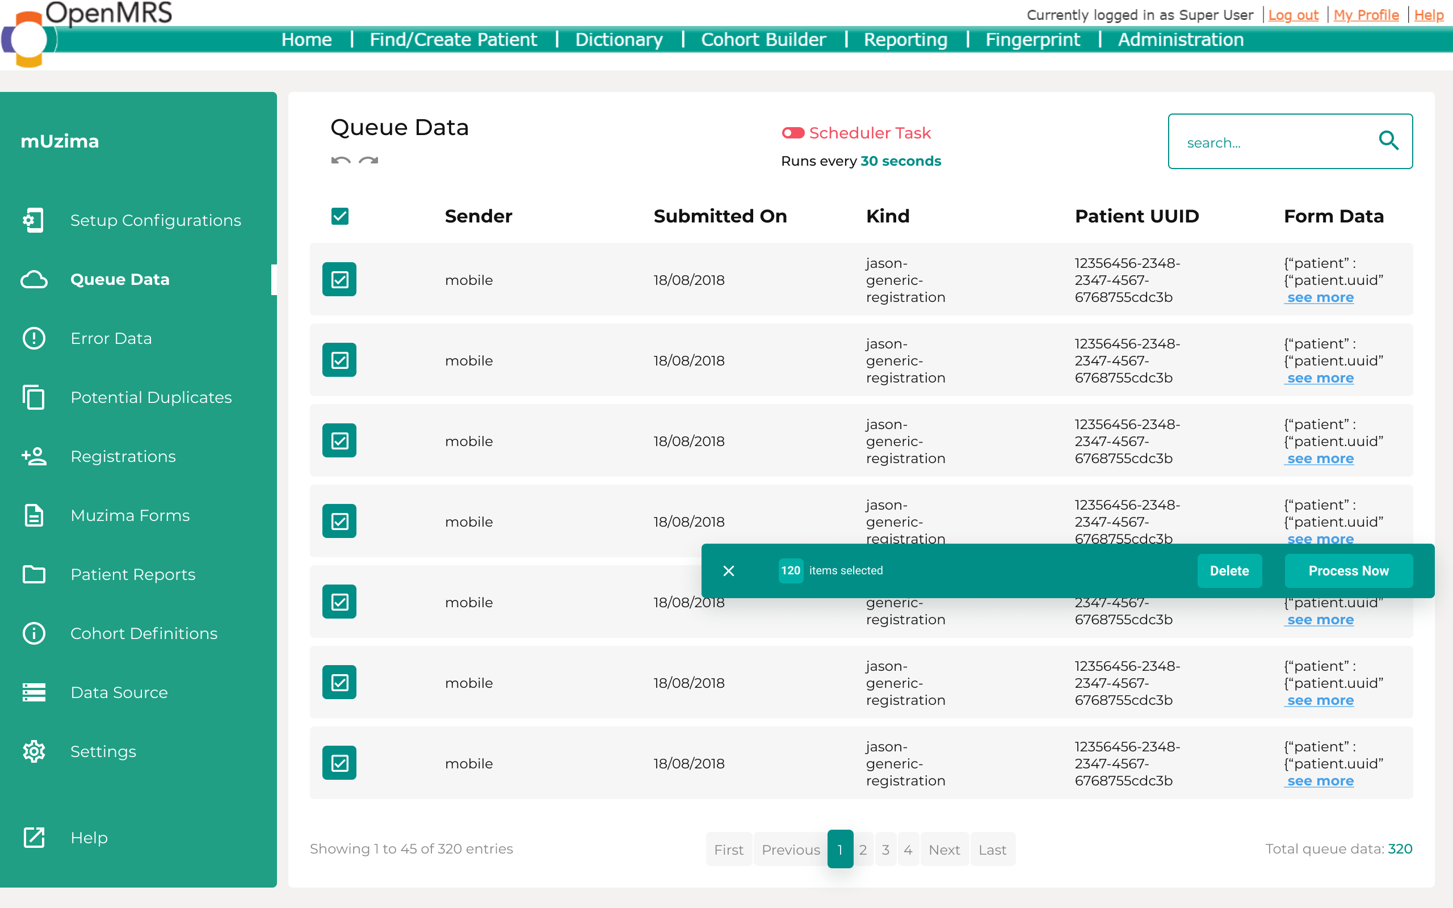Open the Home menu
1453x908 pixels.
click(x=306, y=40)
